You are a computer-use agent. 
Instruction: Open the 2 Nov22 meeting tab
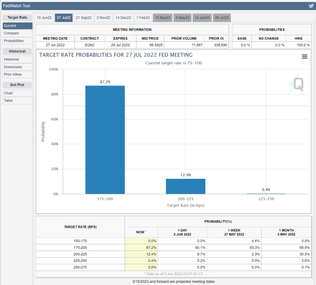[103, 18]
